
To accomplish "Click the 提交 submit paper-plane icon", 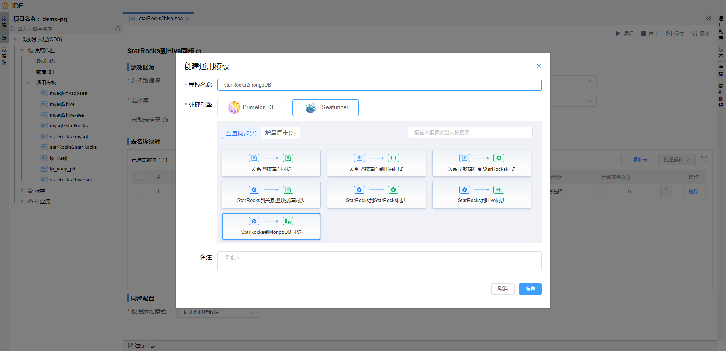I will [694, 34].
